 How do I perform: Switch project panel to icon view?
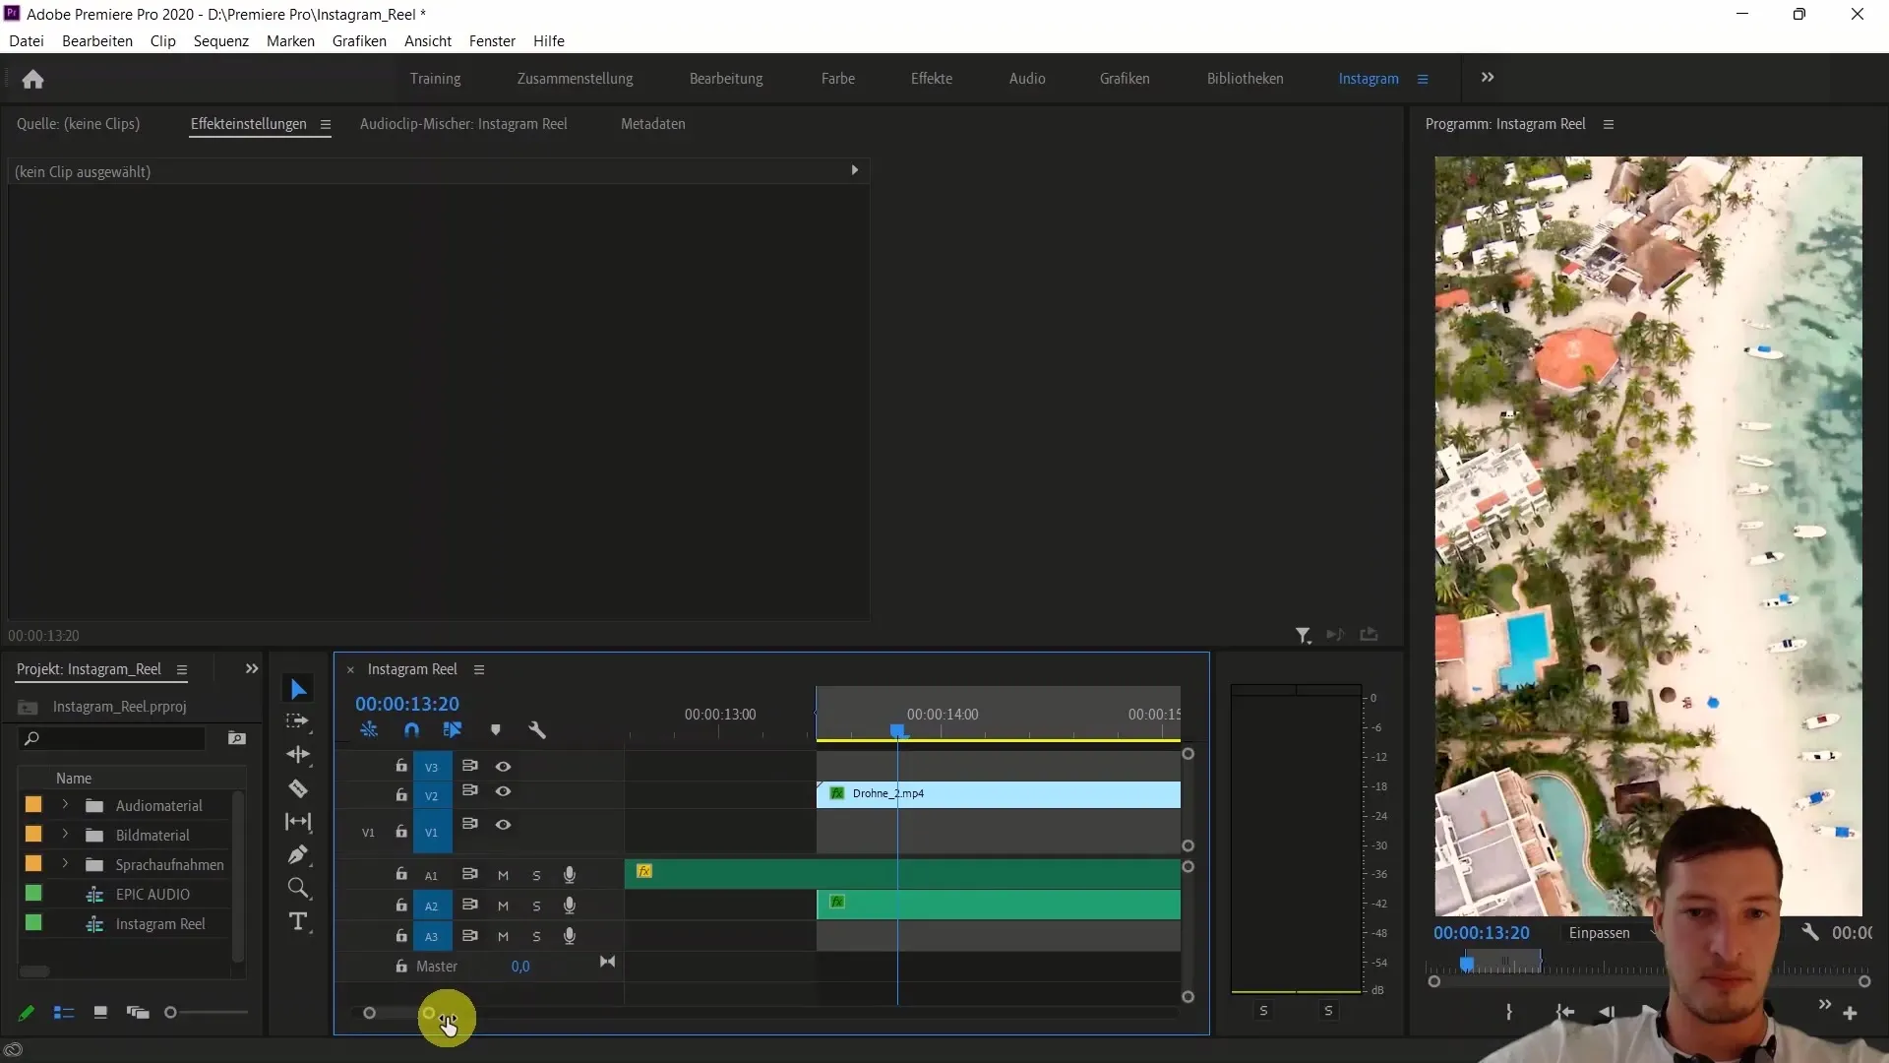tap(100, 1013)
